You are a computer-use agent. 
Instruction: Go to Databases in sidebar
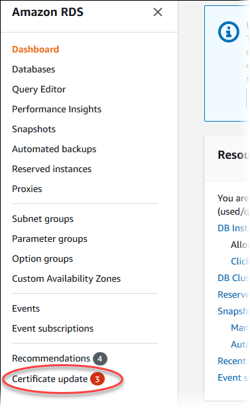[34, 69]
